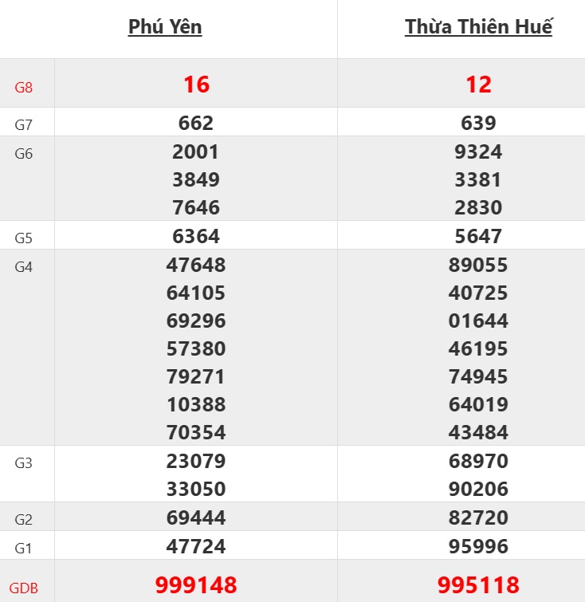Select G4 number 57380
The height and width of the screenshot is (602, 585).
pos(196,349)
